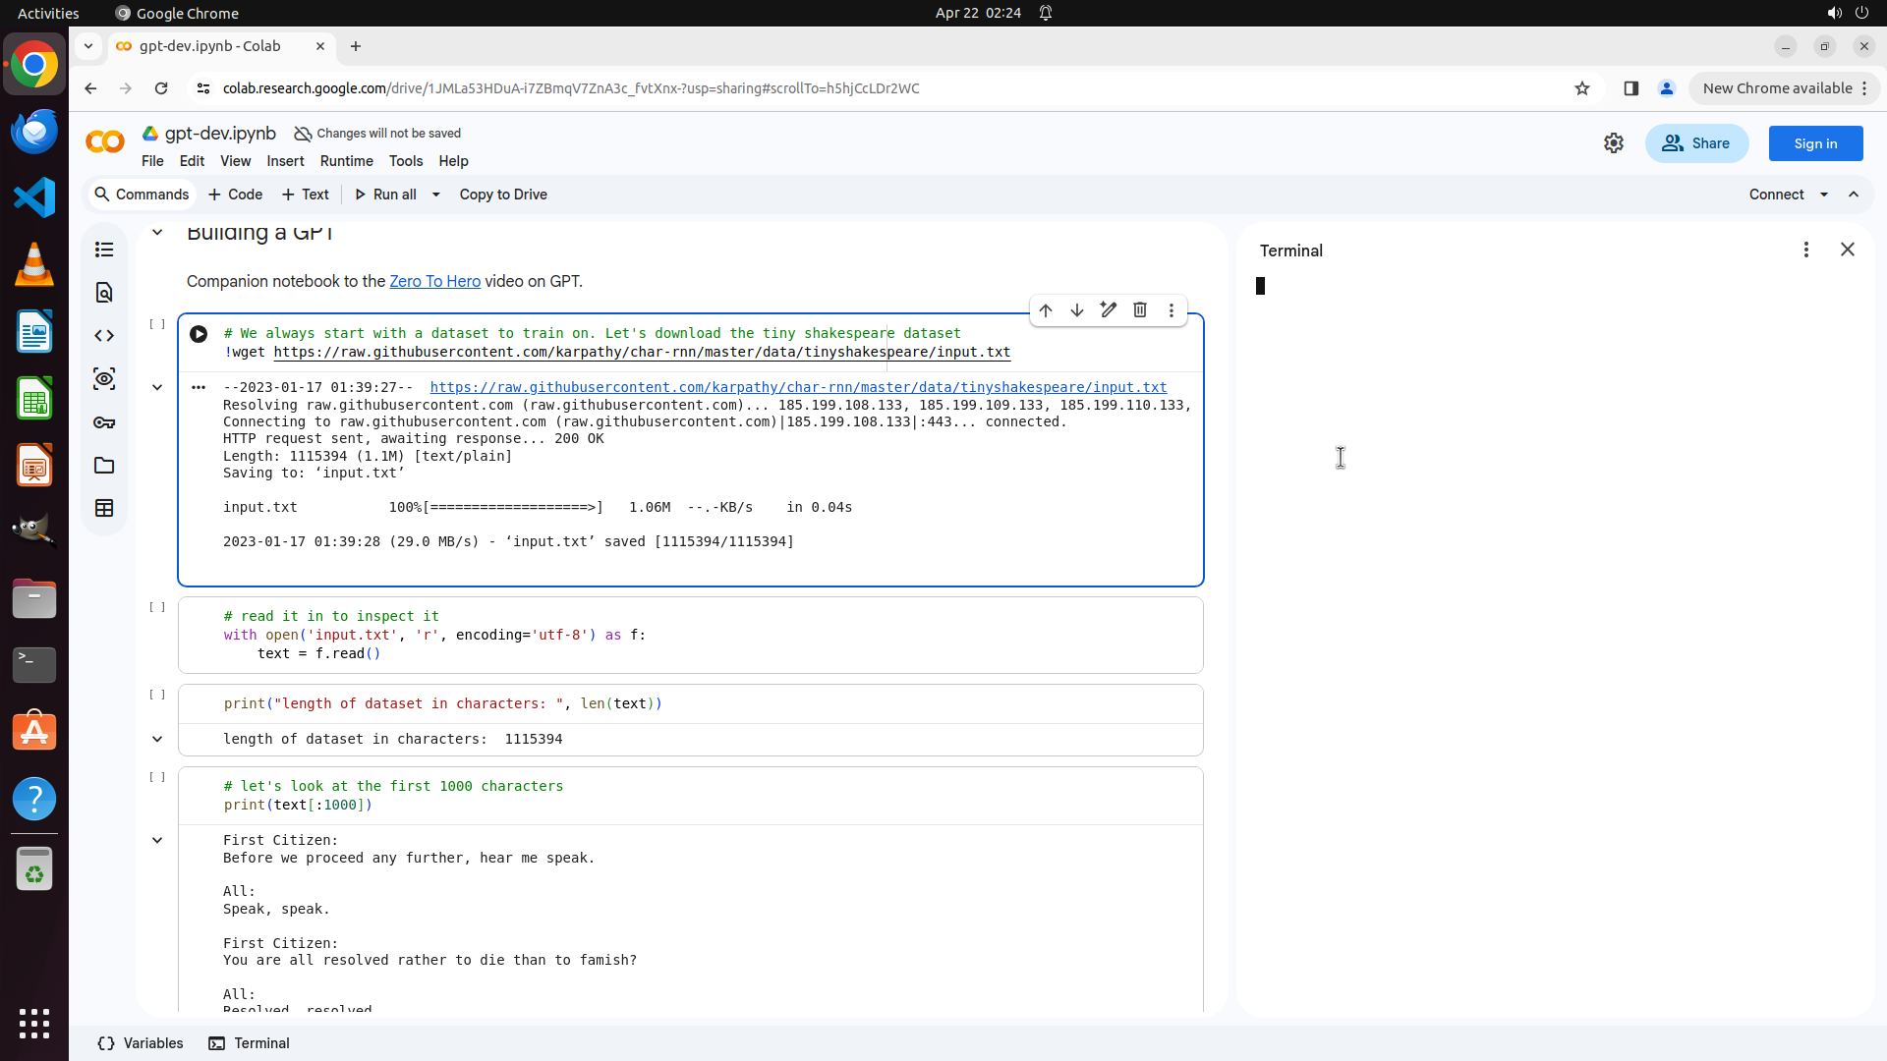This screenshot has width=1887, height=1061.
Task: Click into the Terminal input area
Action: click(1553, 589)
